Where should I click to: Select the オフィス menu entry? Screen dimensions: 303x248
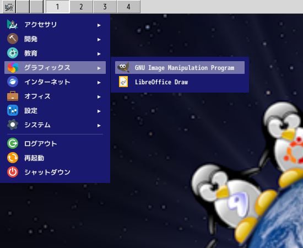pyautogui.click(x=55, y=96)
